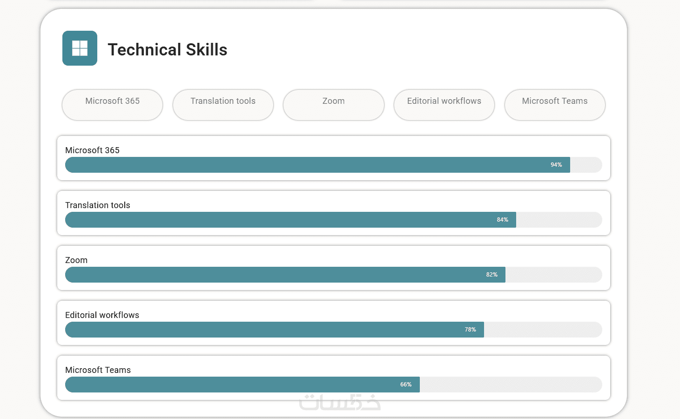Select the Editorial workflows skill pill
The height and width of the screenshot is (419, 680).
(444, 105)
